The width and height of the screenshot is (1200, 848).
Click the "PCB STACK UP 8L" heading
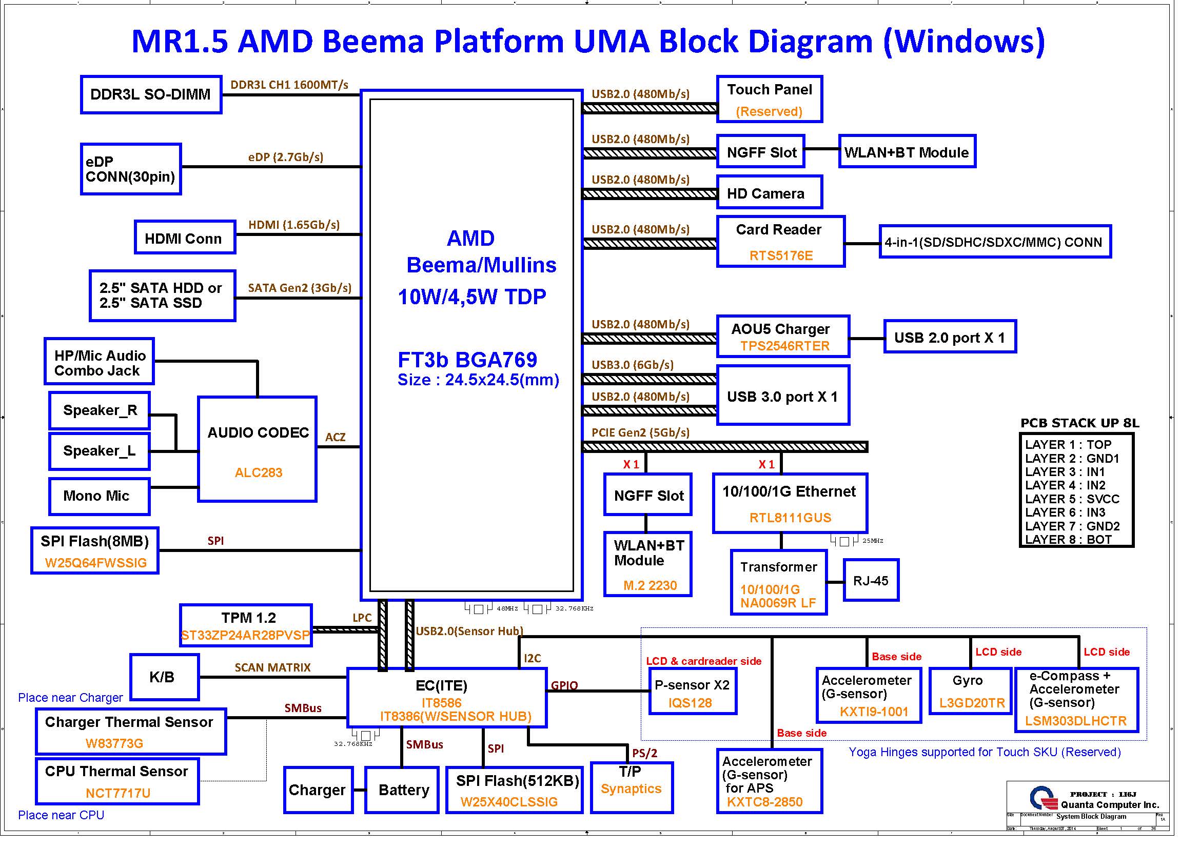coord(1080,423)
